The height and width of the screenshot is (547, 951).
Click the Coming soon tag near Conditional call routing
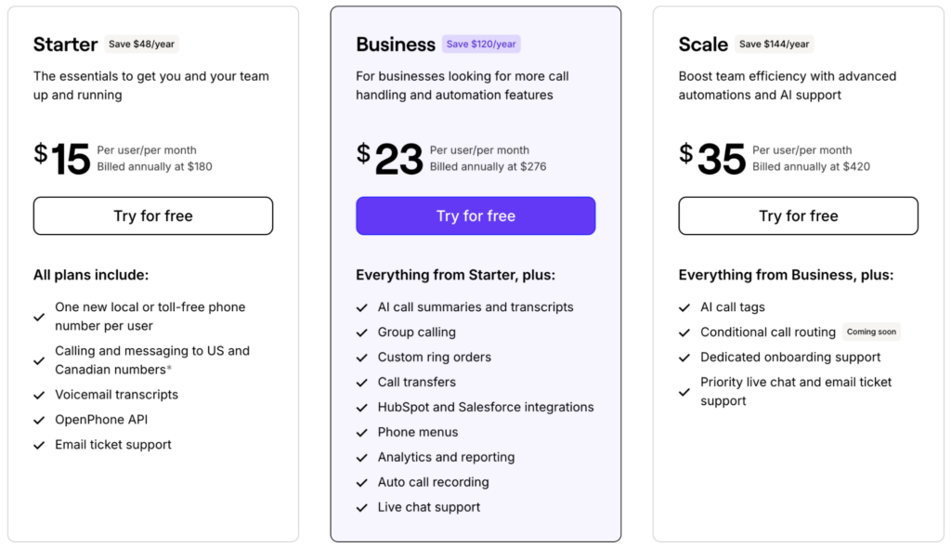pyautogui.click(x=871, y=332)
